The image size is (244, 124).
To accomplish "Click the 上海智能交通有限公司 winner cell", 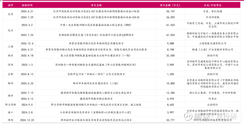I will 212,43.
